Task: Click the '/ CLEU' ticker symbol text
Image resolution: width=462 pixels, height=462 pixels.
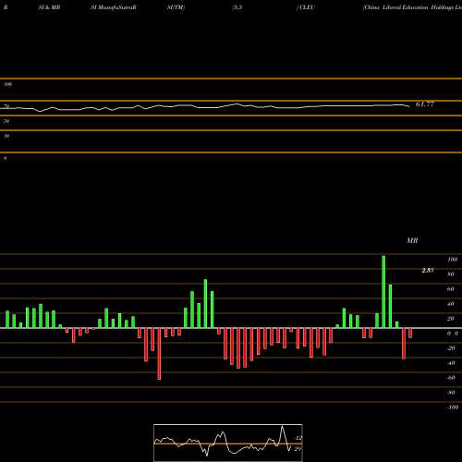Action: (306, 7)
